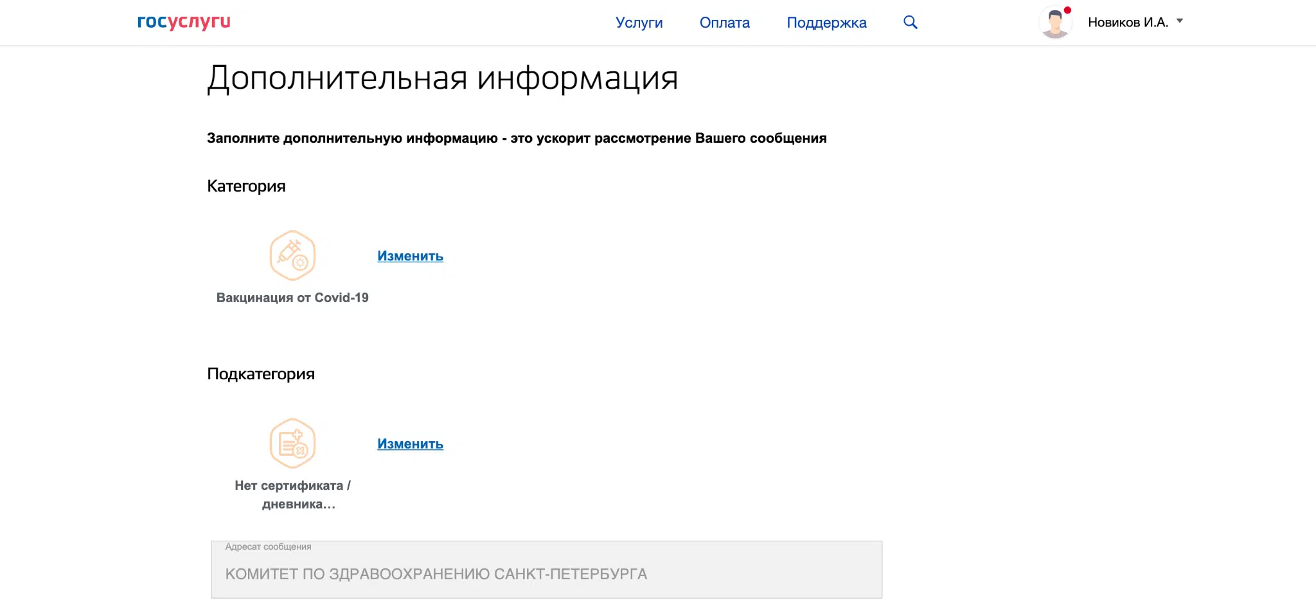This screenshot has width=1316, height=605.
Task: Click the certificate document subcategory icon
Action: (292, 443)
